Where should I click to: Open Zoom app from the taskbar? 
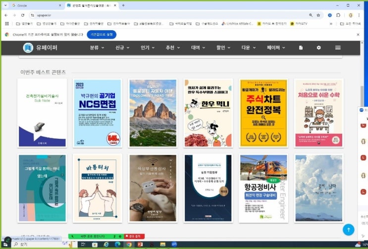click(174, 245)
